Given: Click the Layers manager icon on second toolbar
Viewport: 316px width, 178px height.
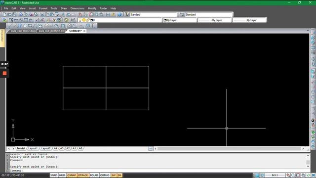Looking at the screenshot, I should (4, 20).
